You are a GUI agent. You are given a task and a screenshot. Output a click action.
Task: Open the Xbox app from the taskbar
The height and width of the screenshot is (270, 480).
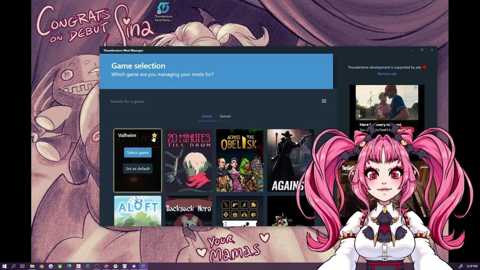[60, 266]
